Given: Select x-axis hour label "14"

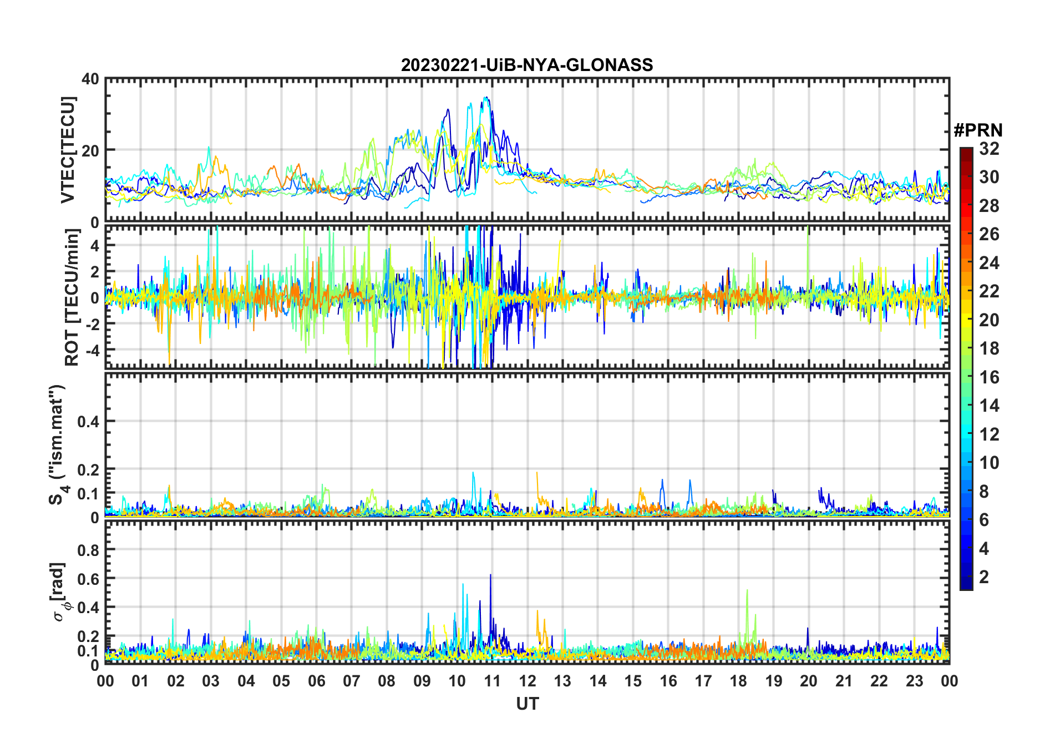Looking at the screenshot, I should coord(598,681).
